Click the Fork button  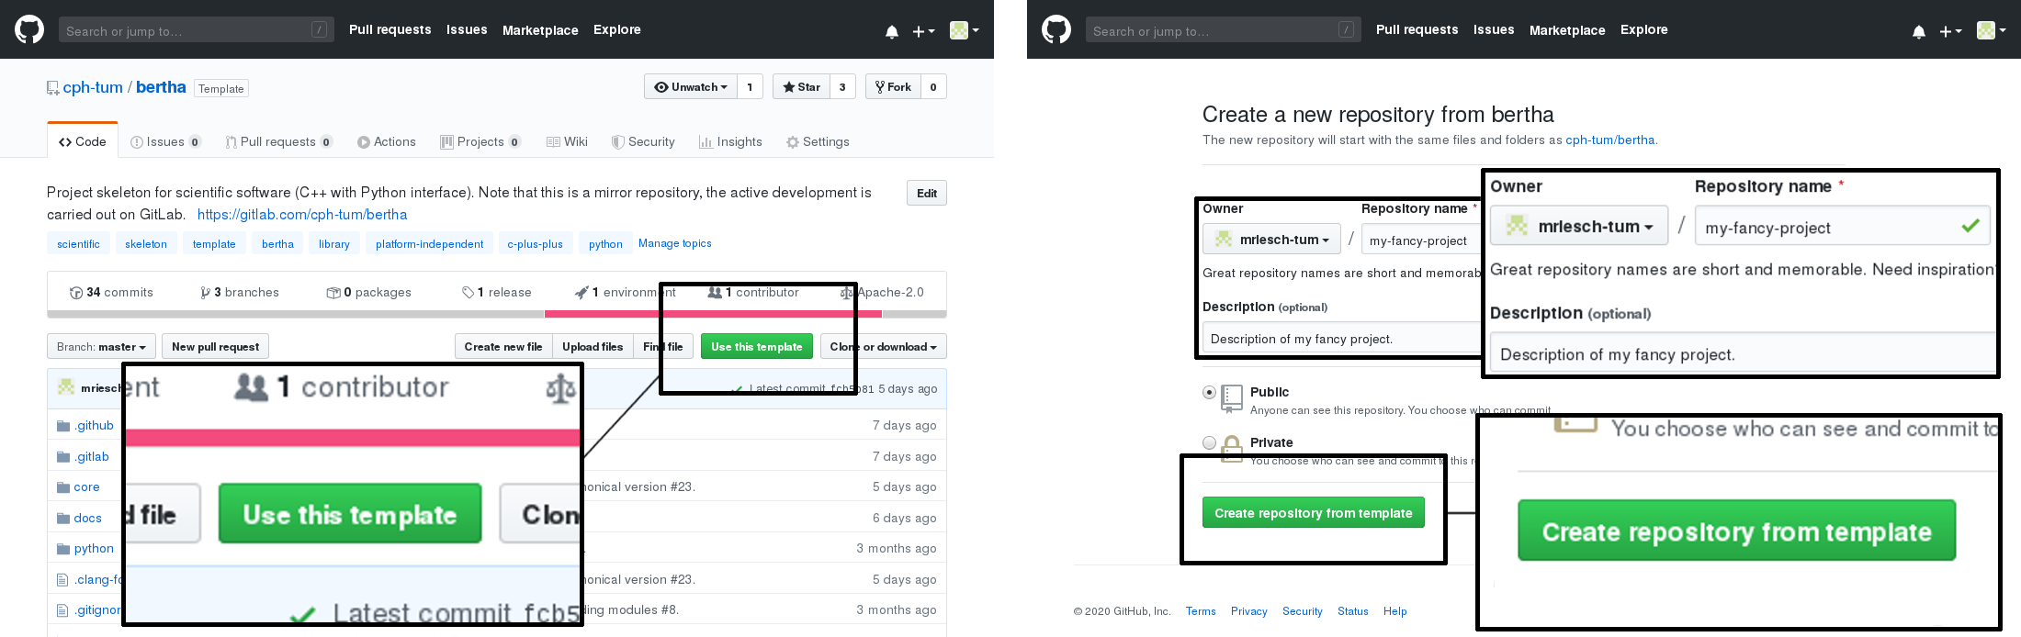click(893, 87)
